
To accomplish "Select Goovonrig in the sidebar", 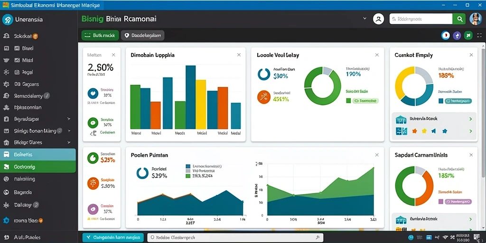I will (38, 167).
